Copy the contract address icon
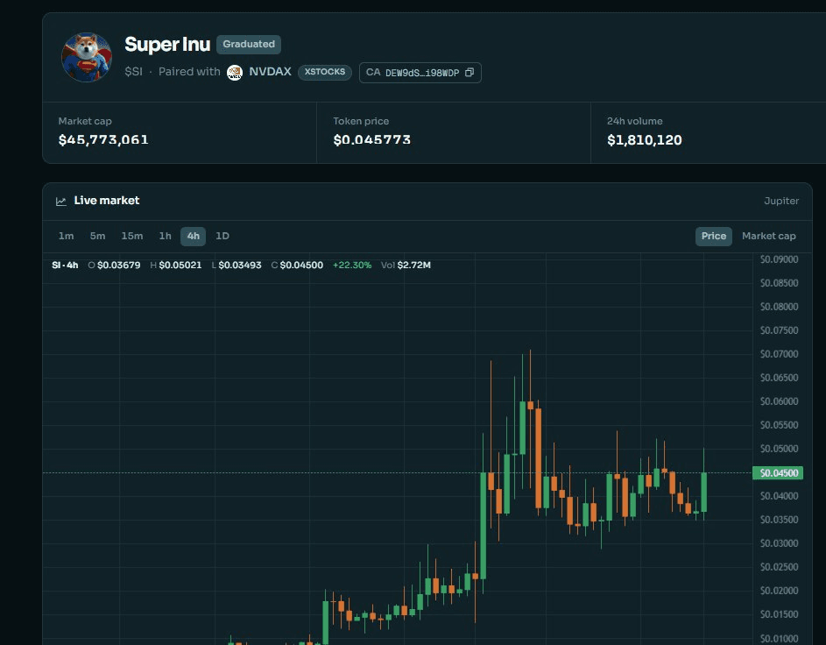The image size is (826, 645). [x=469, y=72]
